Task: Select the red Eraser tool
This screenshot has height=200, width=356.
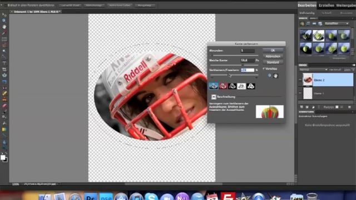Action: pyautogui.click(x=4, y=106)
